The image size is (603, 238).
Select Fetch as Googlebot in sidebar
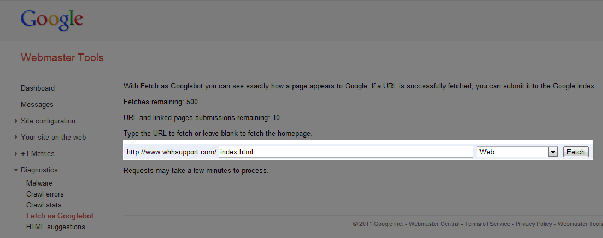coord(60,216)
